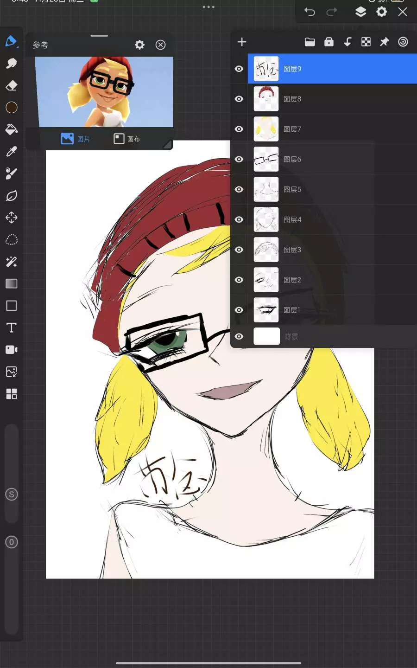
Task: Merge layer down with the arrow icon
Action: coord(347,42)
